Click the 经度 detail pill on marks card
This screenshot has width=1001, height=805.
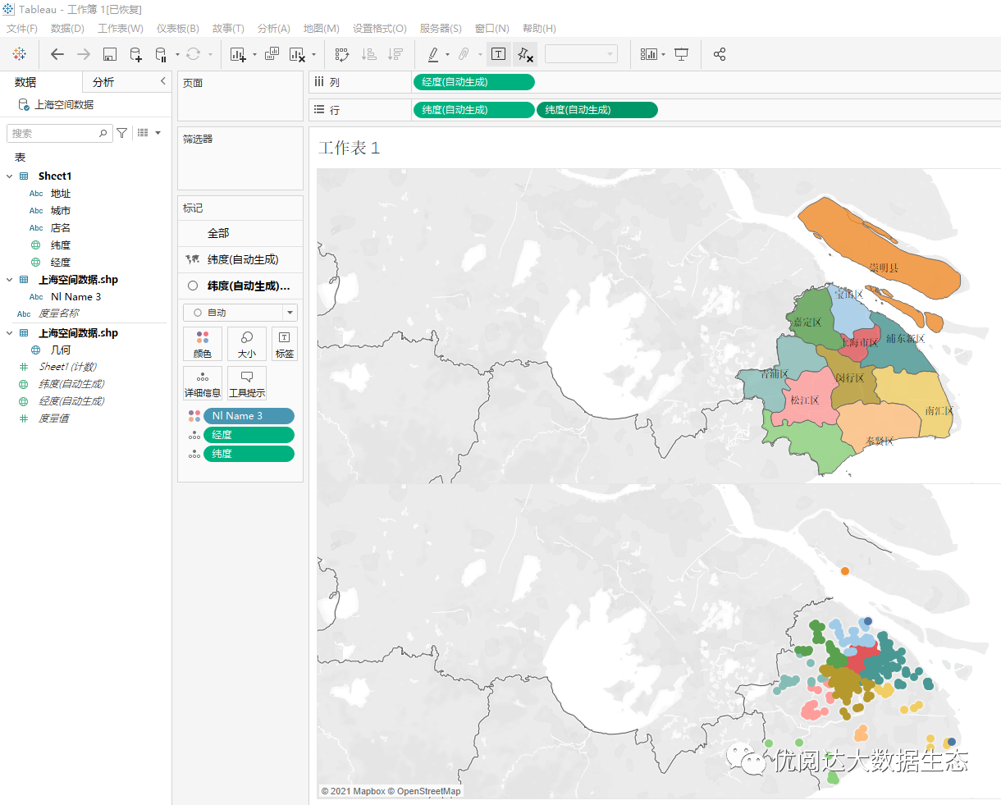(249, 435)
